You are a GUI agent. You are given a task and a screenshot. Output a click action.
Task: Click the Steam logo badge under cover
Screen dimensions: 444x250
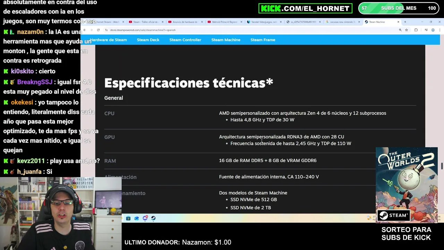click(x=393, y=216)
